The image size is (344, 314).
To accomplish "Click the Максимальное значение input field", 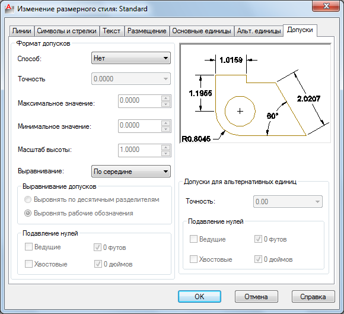I will click(x=140, y=101).
